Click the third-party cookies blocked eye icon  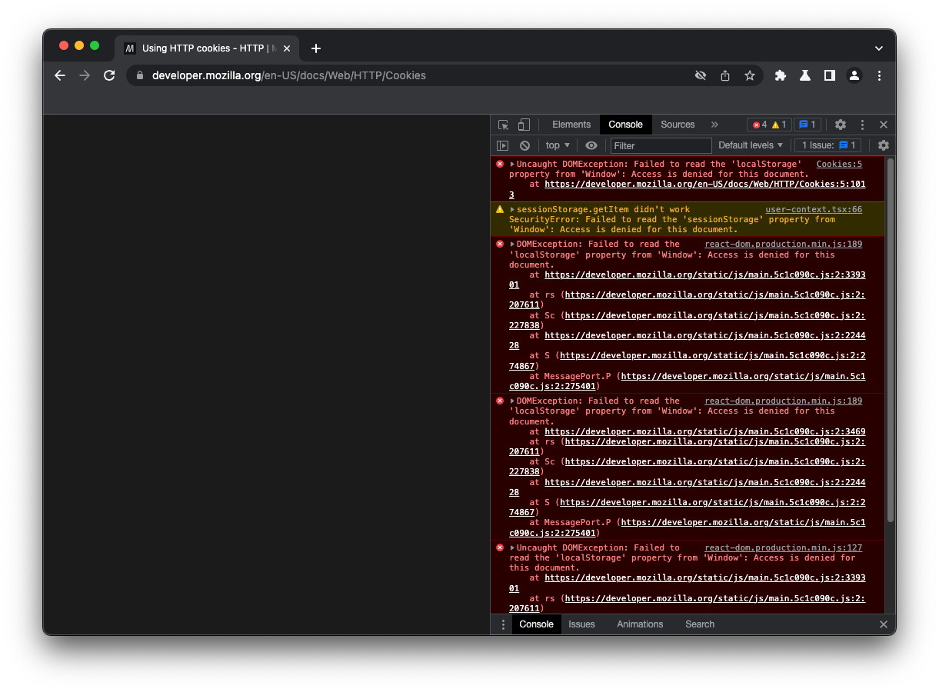click(x=701, y=75)
